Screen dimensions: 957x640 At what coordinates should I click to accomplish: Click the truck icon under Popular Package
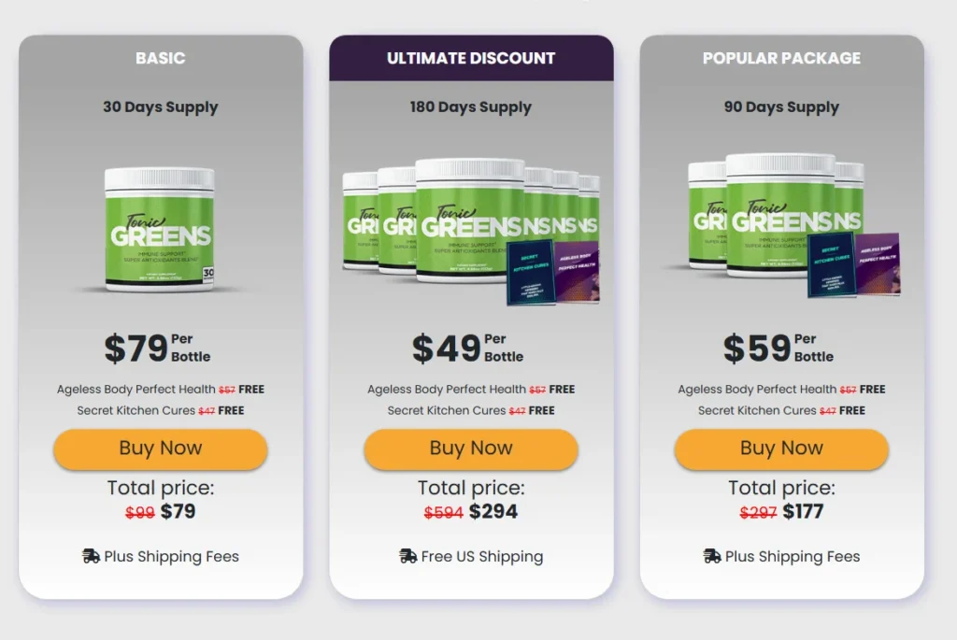tap(713, 556)
